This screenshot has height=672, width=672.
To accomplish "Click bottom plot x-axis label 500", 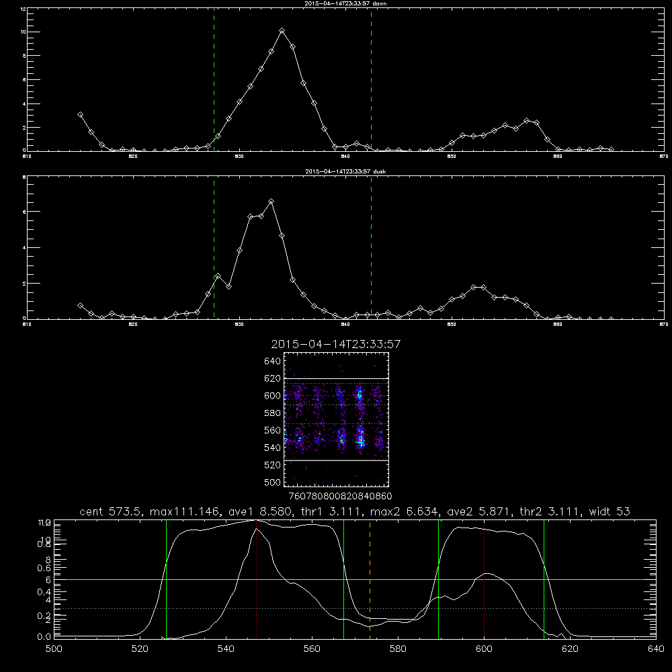I will (54, 649).
